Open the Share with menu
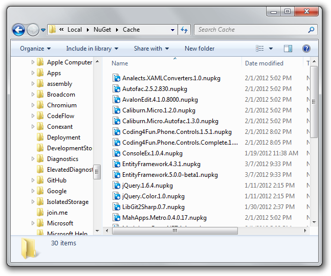This screenshot has width=331, height=276. pos(151,49)
